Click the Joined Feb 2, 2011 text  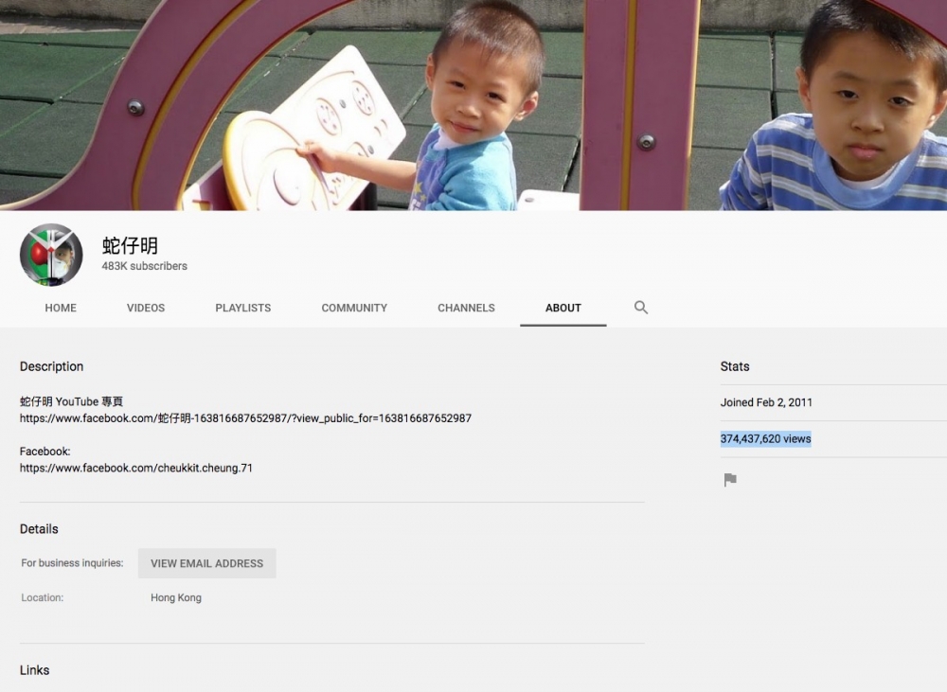coord(766,402)
